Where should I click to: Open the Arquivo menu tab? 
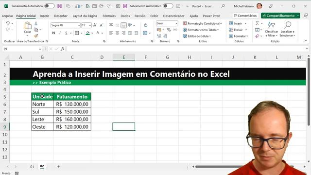[x=7, y=16]
